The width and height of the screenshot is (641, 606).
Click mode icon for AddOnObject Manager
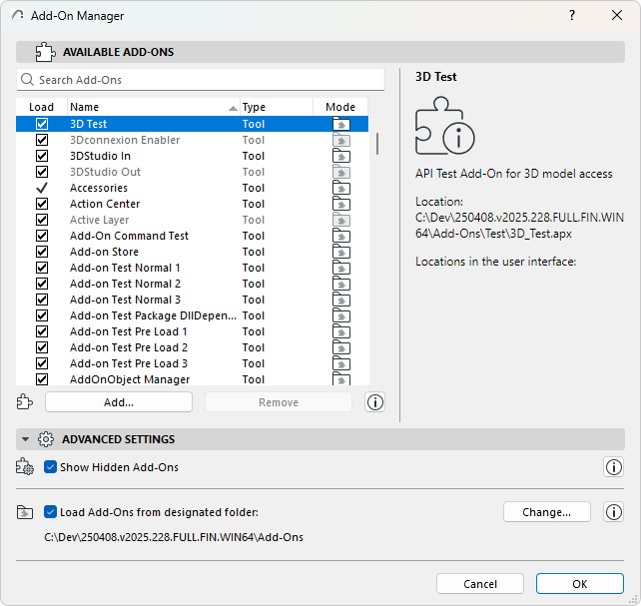[x=341, y=378]
